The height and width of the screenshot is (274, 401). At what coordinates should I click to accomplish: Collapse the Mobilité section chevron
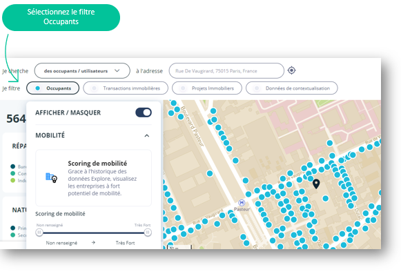pyautogui.click(x=147, y=135)
